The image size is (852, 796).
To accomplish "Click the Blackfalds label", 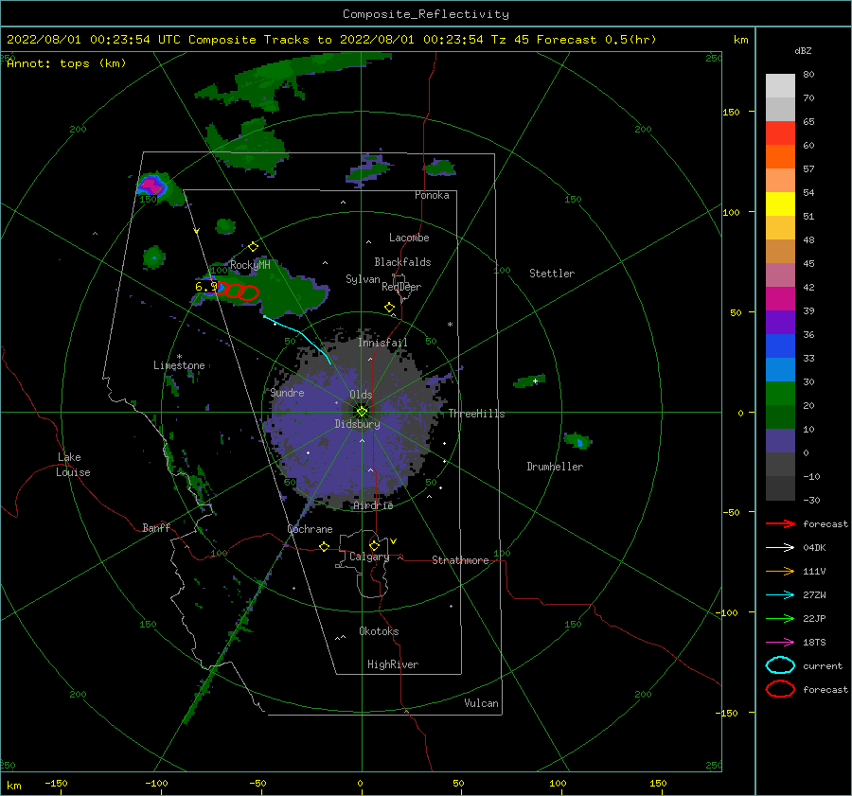I will point(402,262).
